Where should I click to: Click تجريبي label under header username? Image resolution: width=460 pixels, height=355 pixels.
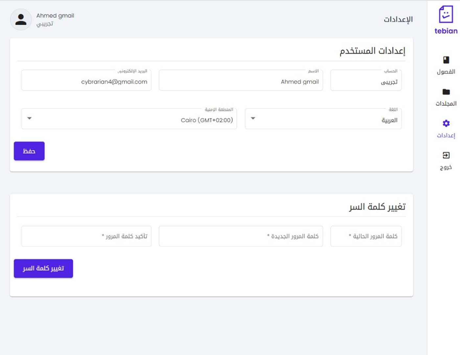click(x=45, y=24)
